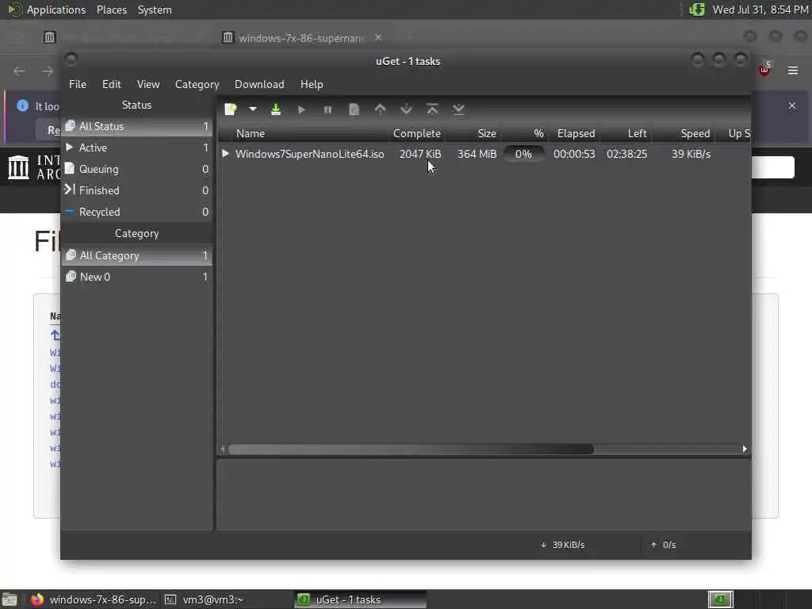The height and width of the screenshot is (609, 812).
Task: Select the Finished status filter
Action: click(x=137, y=190)
